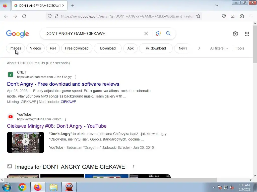Click Must include CIEKAWE link
Screen dimensions: 257x192
[68, 102]
